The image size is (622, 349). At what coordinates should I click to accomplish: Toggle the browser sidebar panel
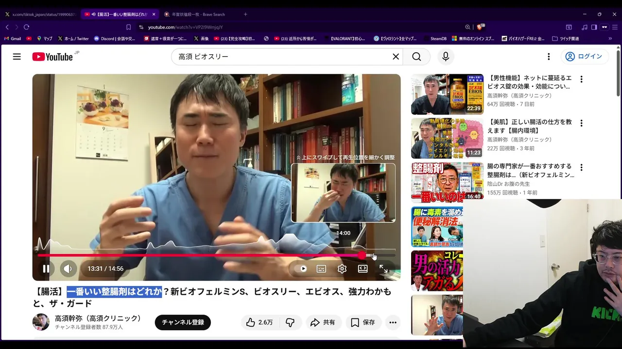tap(594, 27)
